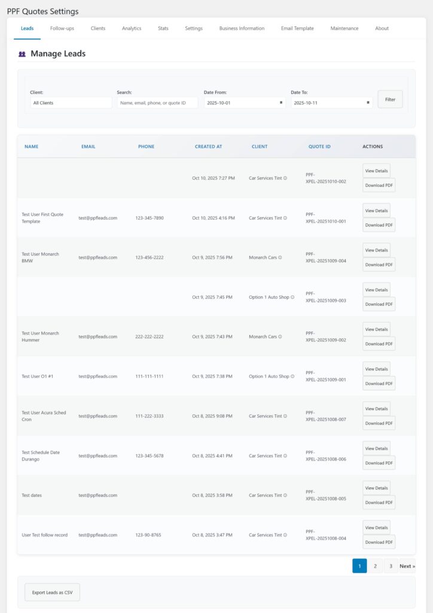Click info icon beside Option 1 Auto Shop for quote 20251009-001
The image size is (433, 613).
(x=292, y=377)
